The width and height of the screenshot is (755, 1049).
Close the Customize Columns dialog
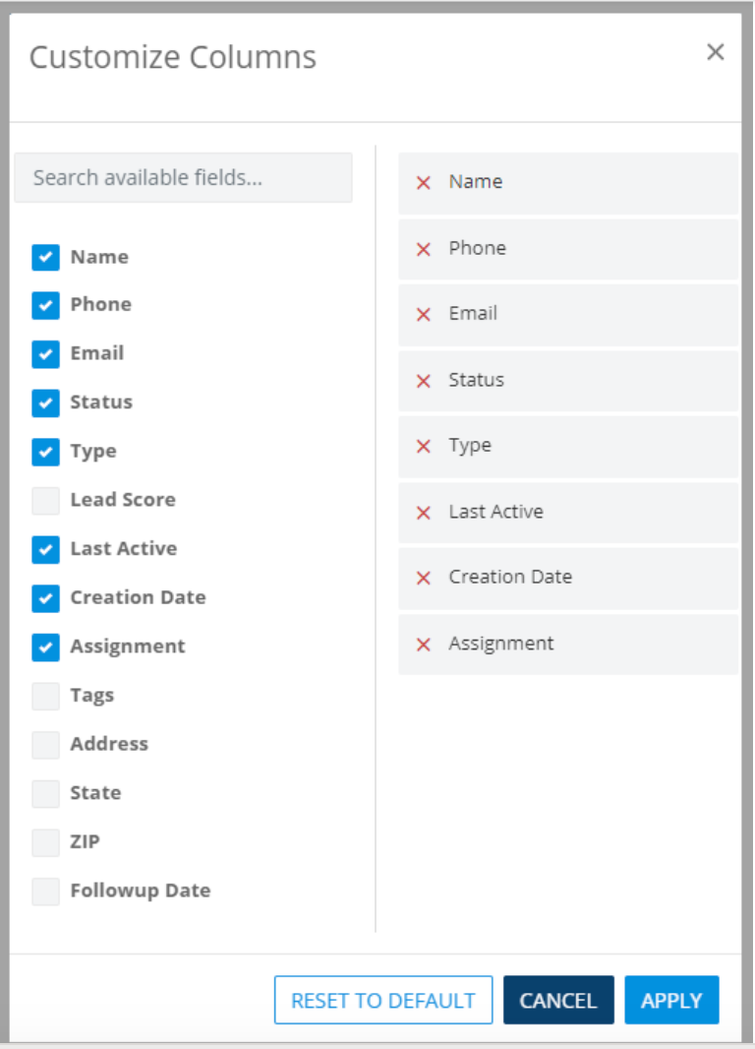pyautogui.click(x=716, y=52)
